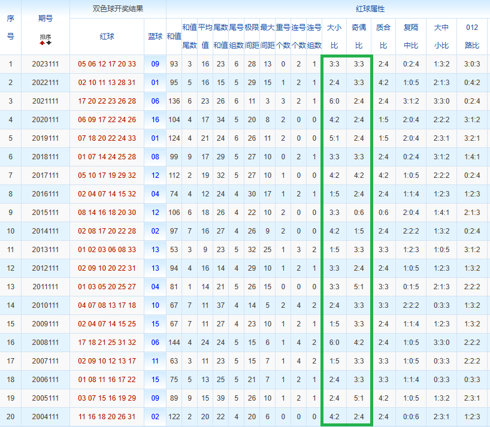This screenshot has width=490, height=427.
Task: Click the 红球属性 group header
Action: 370,9
